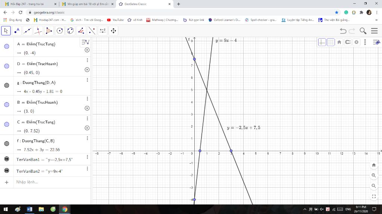Toggle visibility of line f
The width and height of the screenshot is (382, 214).
7,144
